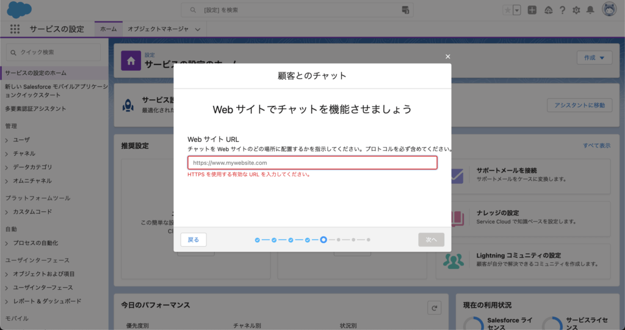Screen dimensions: 625x330
Task: Click the favorites star icon
Action: click(x=507, y=10)
